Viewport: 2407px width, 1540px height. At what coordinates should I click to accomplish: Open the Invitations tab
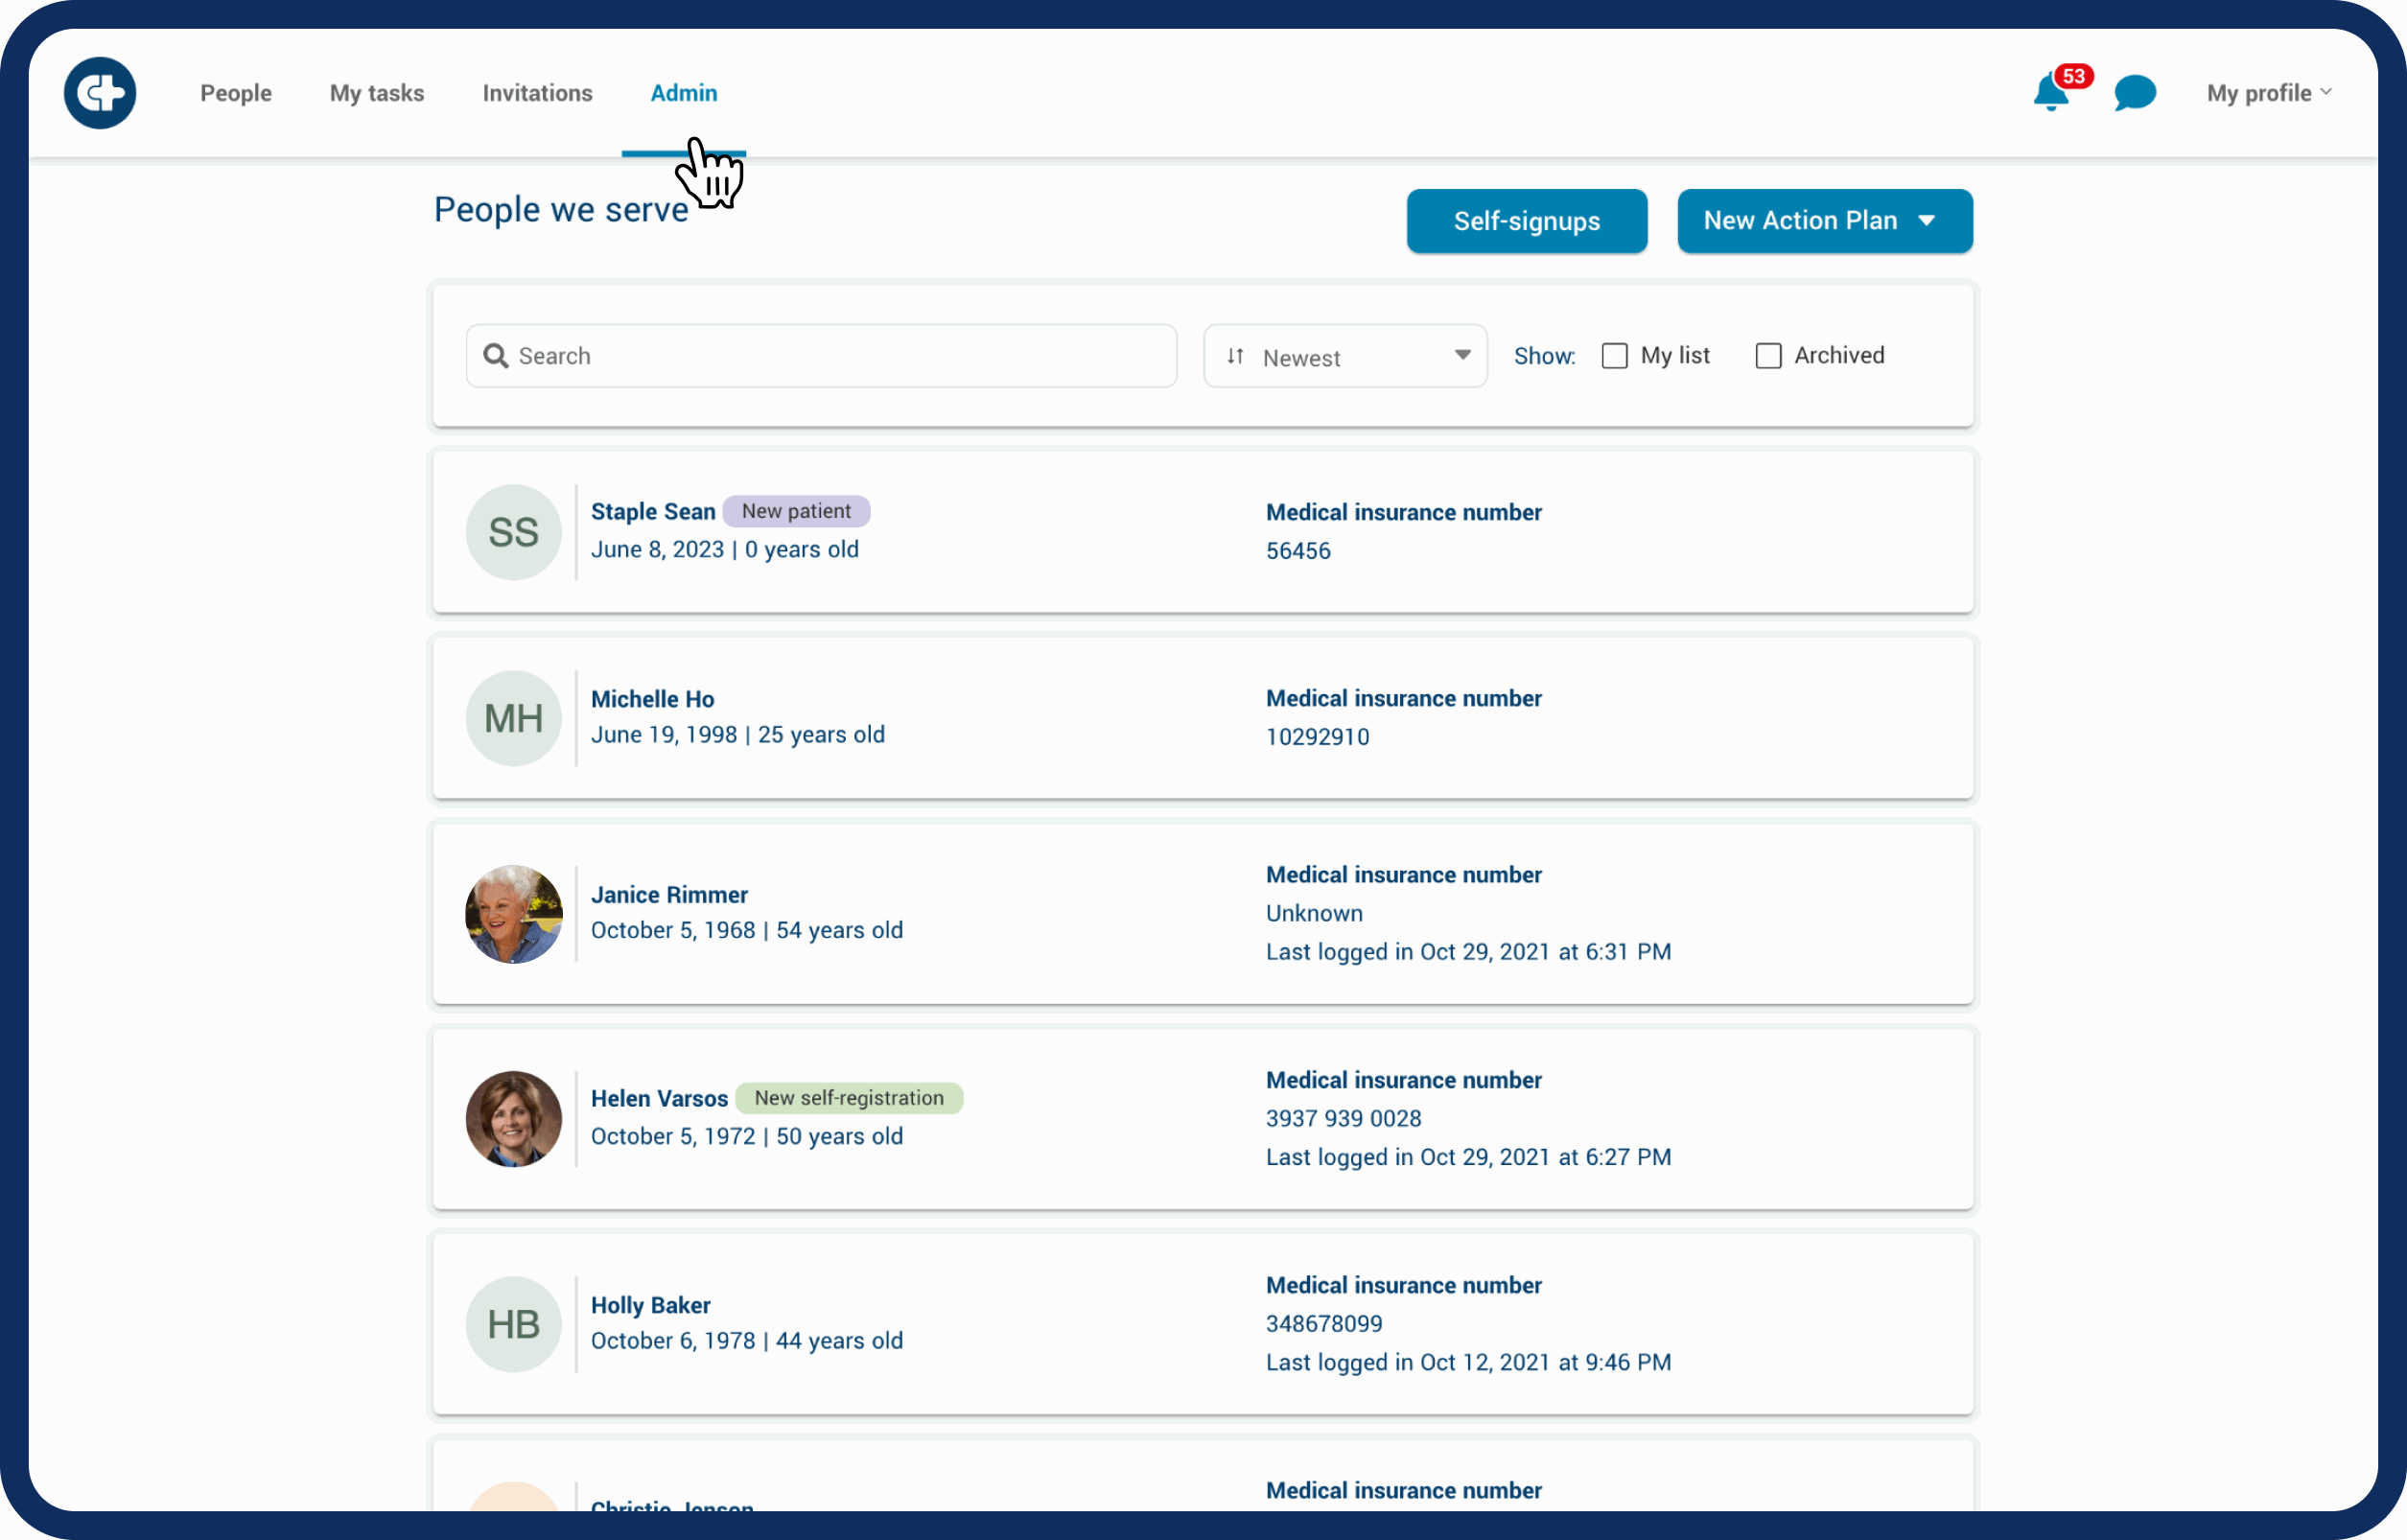[x=537, y=93]
